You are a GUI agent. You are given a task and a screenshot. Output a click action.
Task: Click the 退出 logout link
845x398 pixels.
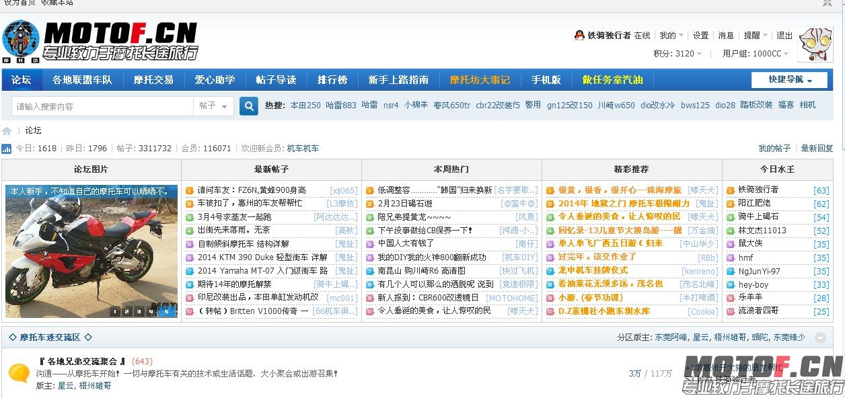click(x=784, y=36)
